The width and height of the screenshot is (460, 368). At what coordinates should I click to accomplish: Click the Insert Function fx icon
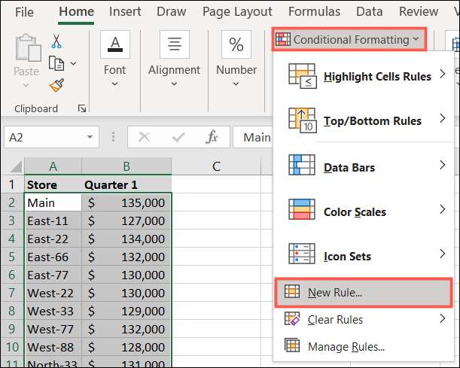coord(212,137)
